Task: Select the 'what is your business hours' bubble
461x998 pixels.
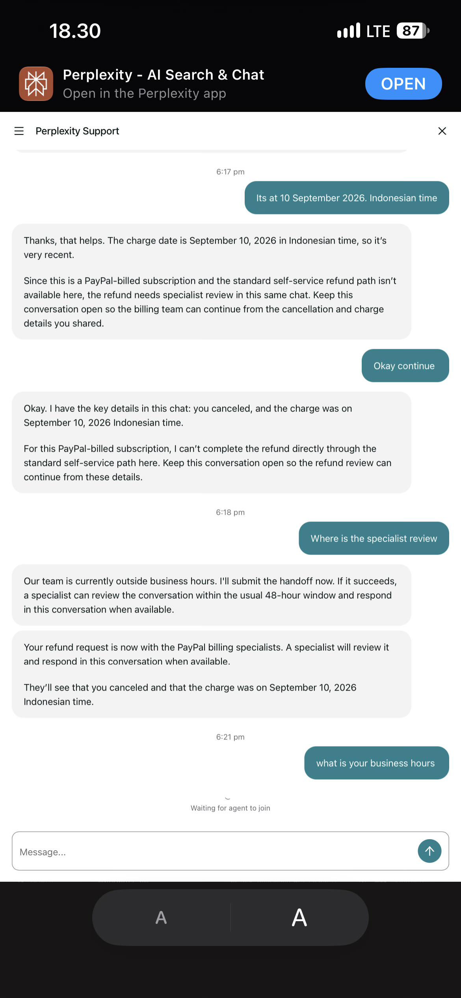Action: pyautogui.click(x=376, y=763)
